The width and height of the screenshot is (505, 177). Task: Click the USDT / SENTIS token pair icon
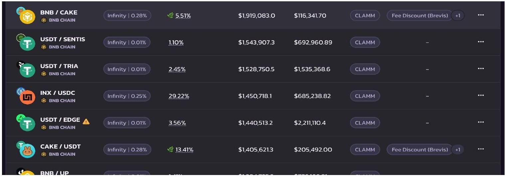pos(26,43)
